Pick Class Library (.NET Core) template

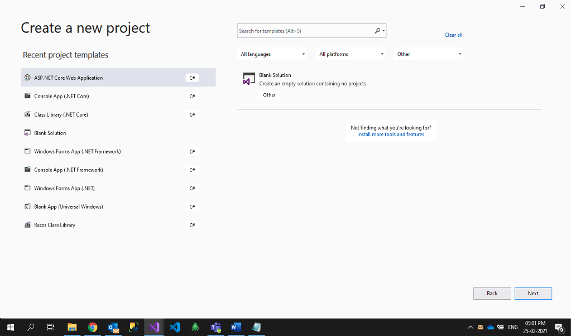point(61,114)
